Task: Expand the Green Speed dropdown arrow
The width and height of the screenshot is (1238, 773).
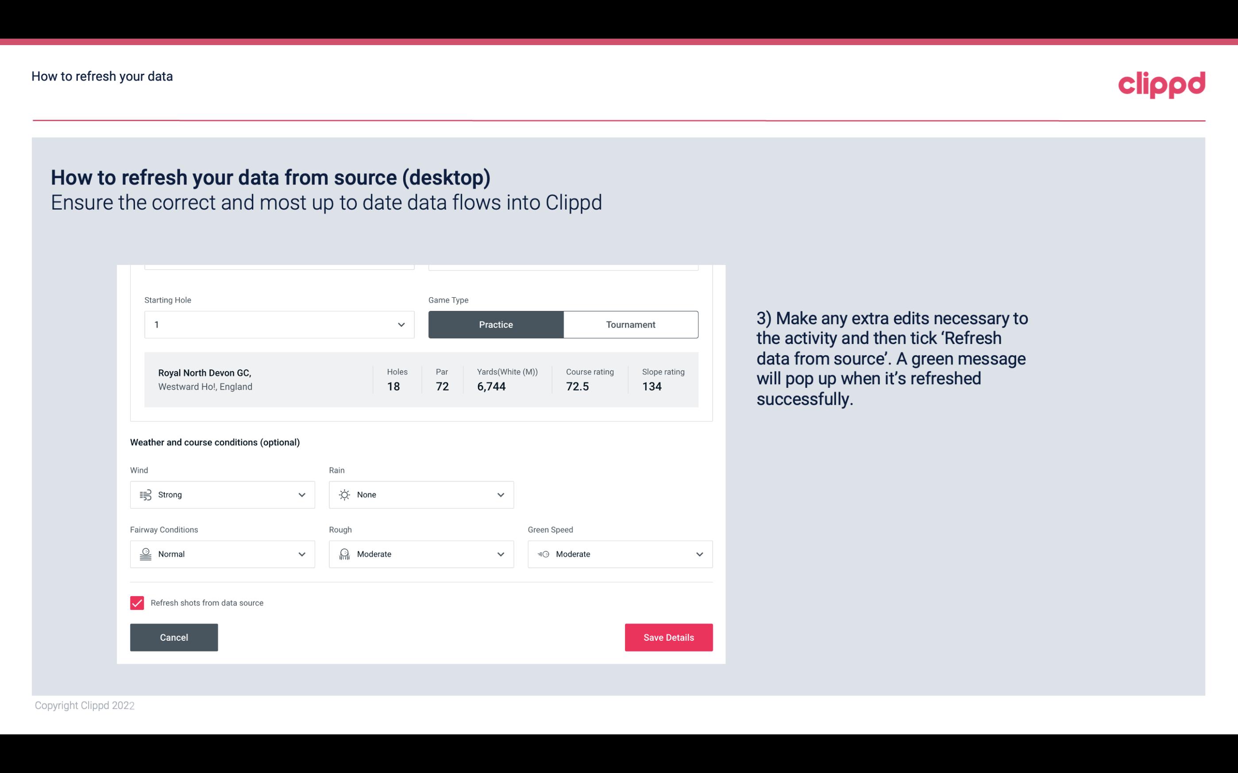Action: pyautogui.click(x=700, y=554)
